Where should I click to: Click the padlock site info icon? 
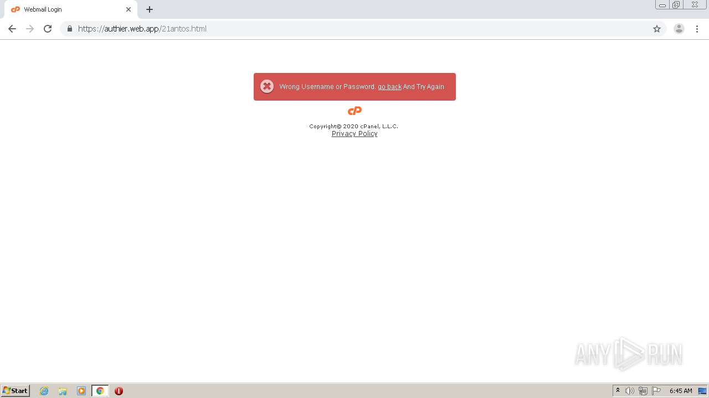coord(70,29)
